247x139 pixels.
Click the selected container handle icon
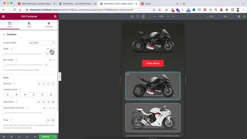tap(128, 74)
